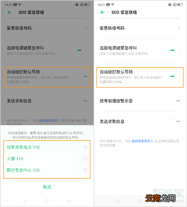This screenshot has width=187, height=207.
Task: Tap SOS 紧急联络 title on left screen
Action: (x=31, y=12)
